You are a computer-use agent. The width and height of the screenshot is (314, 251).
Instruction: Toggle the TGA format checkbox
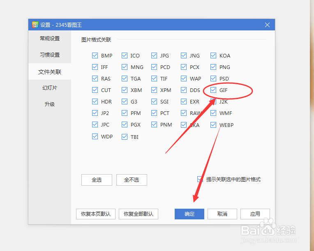click(125, 78)
